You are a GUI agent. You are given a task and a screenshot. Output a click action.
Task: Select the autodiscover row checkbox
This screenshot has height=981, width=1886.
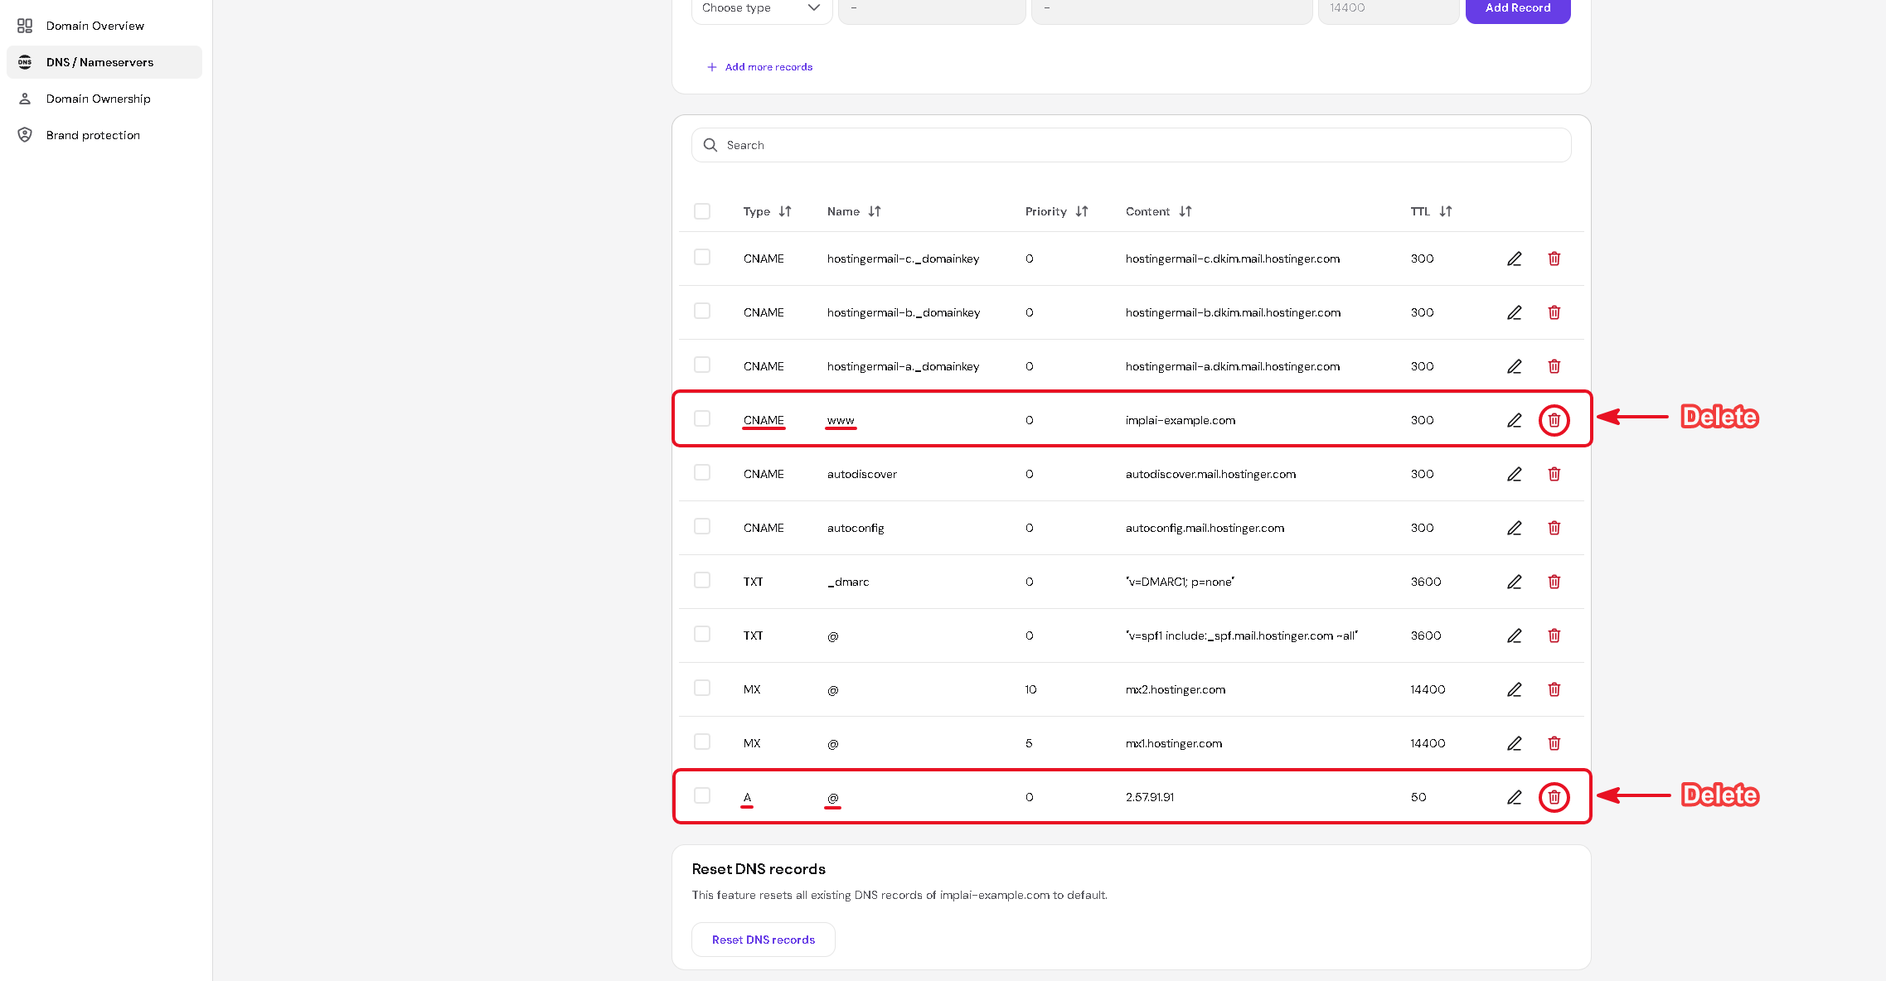click(x=702, y=472)
